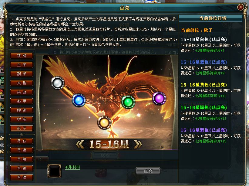Close the 点亮 window
Image resolution: width=249 pixels, height=186 pixels.
click(x=241, y=7)
